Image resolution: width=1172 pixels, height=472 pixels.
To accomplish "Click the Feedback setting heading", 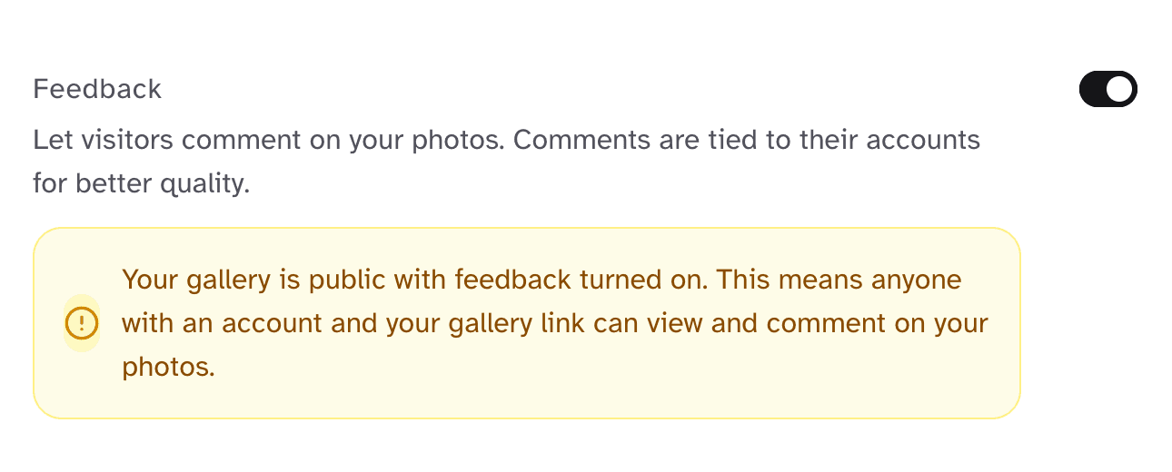I will coord(97,89).
